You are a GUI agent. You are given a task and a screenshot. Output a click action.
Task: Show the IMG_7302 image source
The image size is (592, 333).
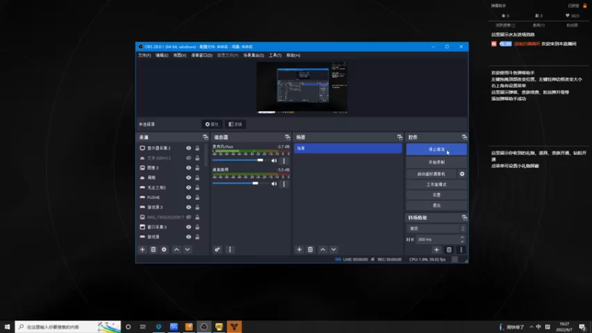tap(189, 217)
